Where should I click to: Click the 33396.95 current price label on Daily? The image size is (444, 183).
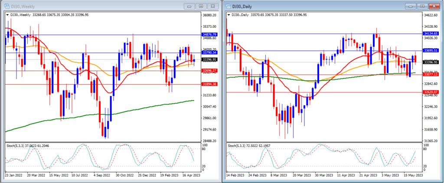pos(431,62)
